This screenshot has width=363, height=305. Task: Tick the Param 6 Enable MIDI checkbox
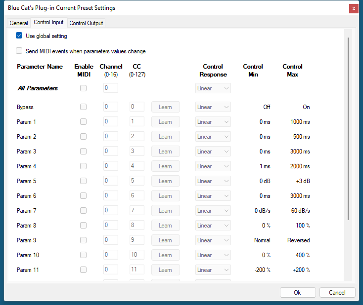click(84, 196)
